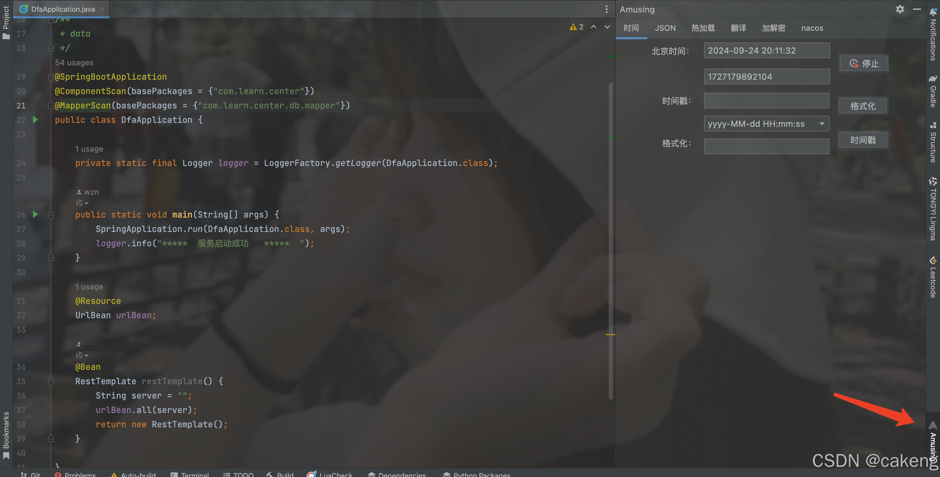Collapse the restTemplate method fold marker
Image resolution: width=940 pixels, height=477 pixels.
pos(51,382)
